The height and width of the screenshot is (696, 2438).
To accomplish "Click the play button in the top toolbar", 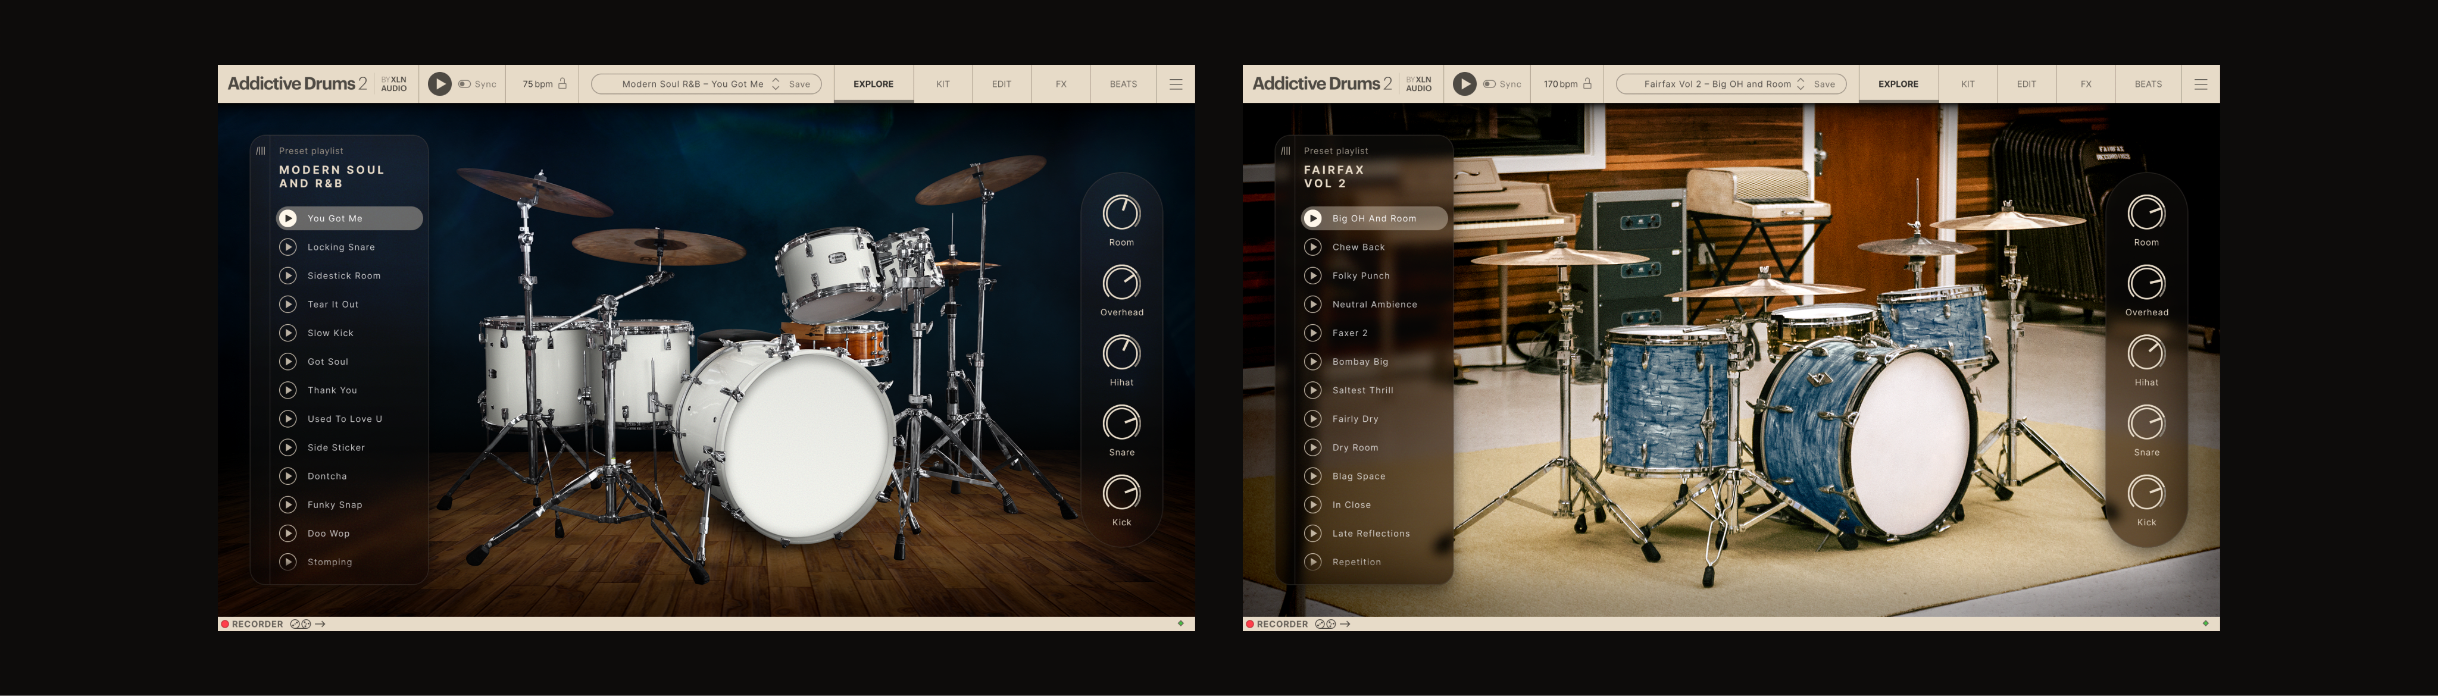I will point(439,83).
